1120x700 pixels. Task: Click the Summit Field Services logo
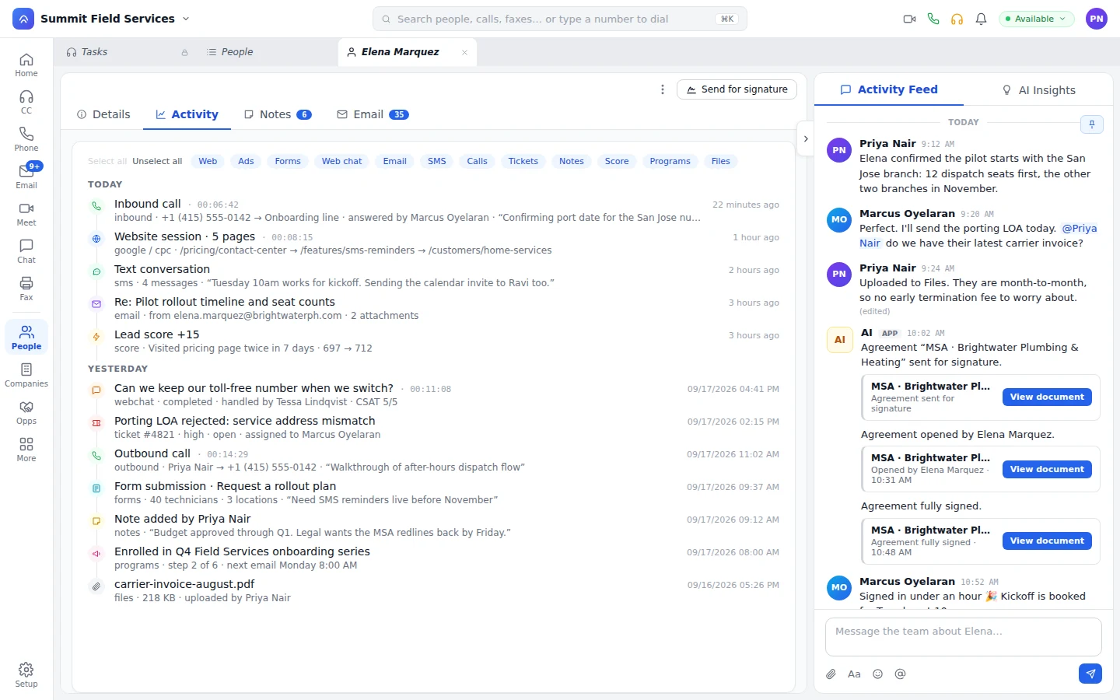(23, 19)
